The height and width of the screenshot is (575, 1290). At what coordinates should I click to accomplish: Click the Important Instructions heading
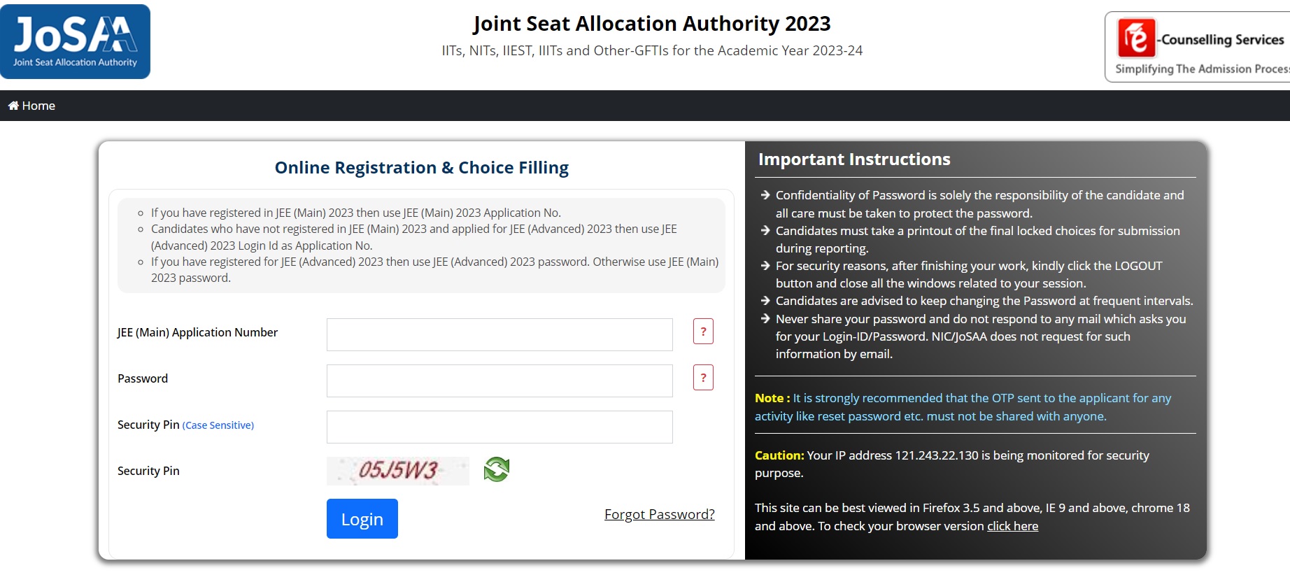pyautogui.click(x=854, y=159)
